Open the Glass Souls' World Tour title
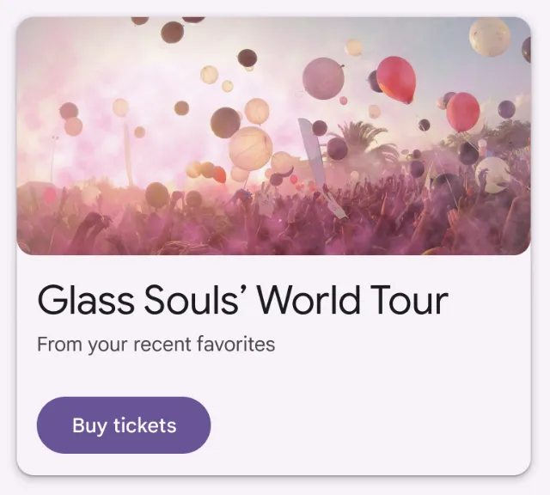The image size is (550, 495). (242, 301)
